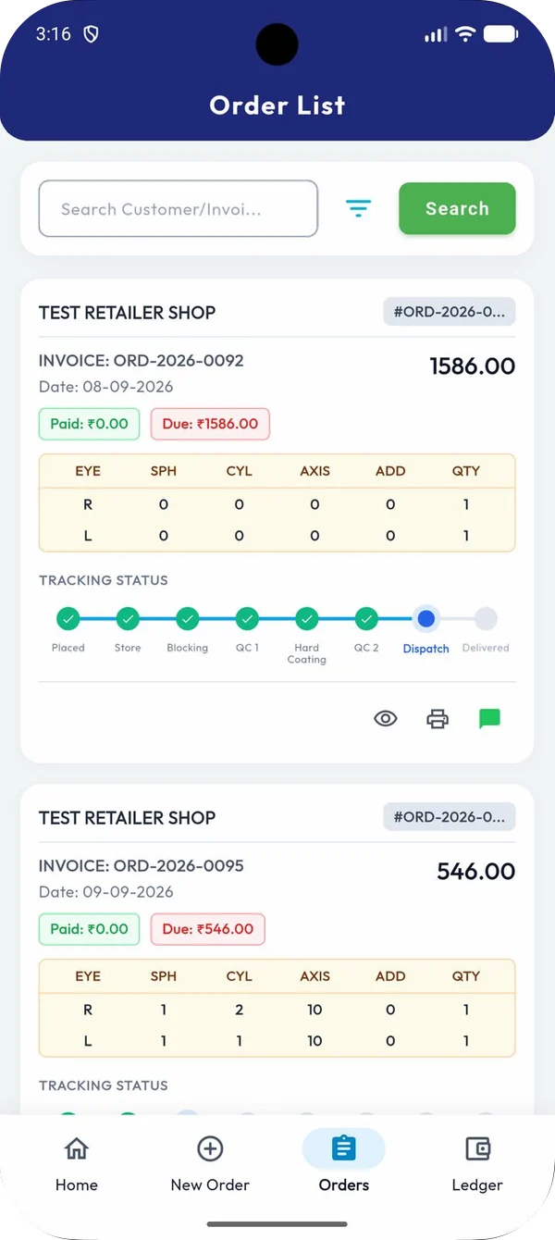Viewport: 555px width, 1240px height.
Task: Tap the battery status bar icon
Action: pyautogui.click(x=500, y=34)
